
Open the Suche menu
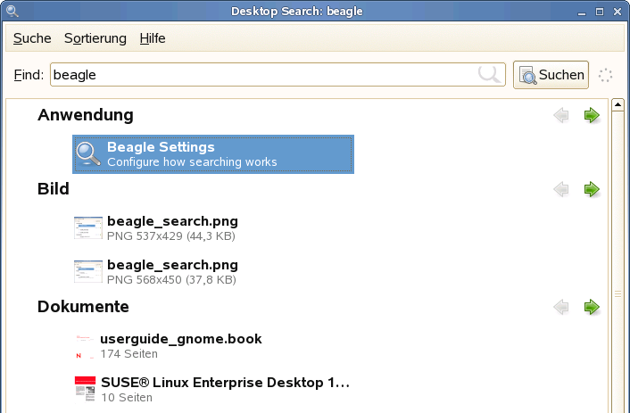(32, 38)
